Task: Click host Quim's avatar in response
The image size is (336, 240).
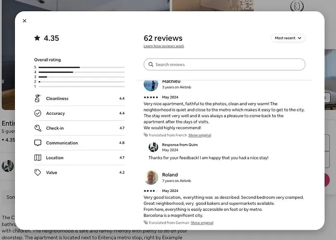Action: tap(153, 147)
